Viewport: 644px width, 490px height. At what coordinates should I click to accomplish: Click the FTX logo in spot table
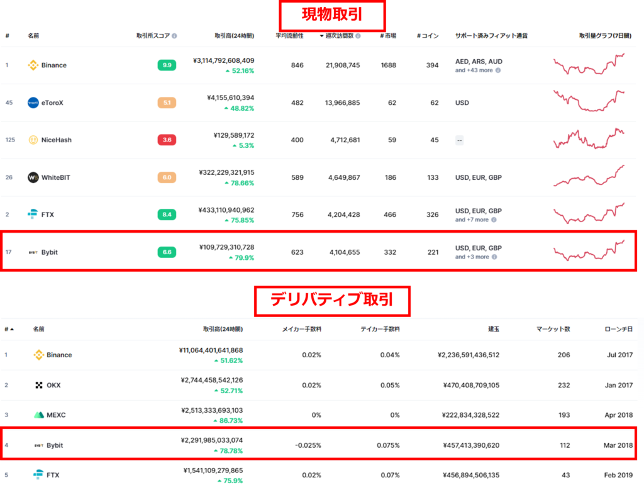point(33,214)
